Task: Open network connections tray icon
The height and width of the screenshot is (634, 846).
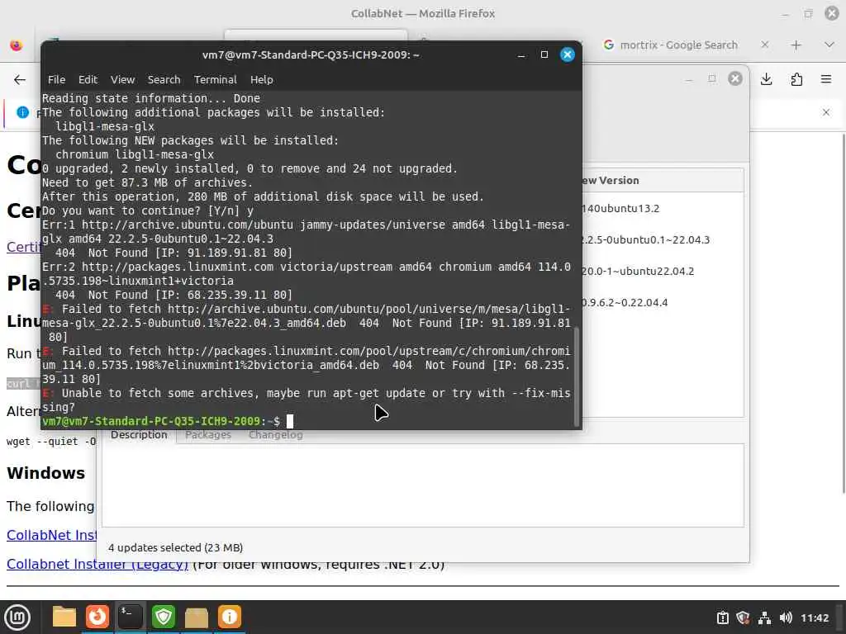Action: click(x=764, y=617)
